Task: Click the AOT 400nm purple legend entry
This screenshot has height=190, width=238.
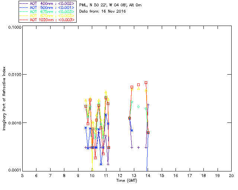Action: tap(47, 3)
